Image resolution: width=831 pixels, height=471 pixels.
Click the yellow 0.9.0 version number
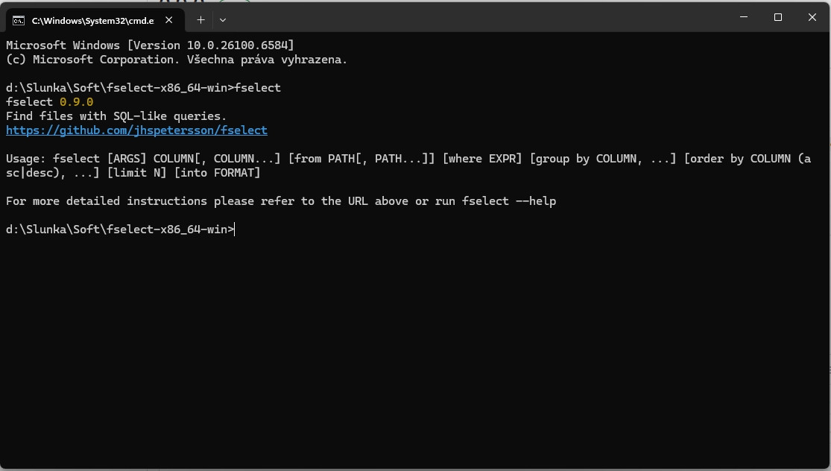tap(76, 102)
